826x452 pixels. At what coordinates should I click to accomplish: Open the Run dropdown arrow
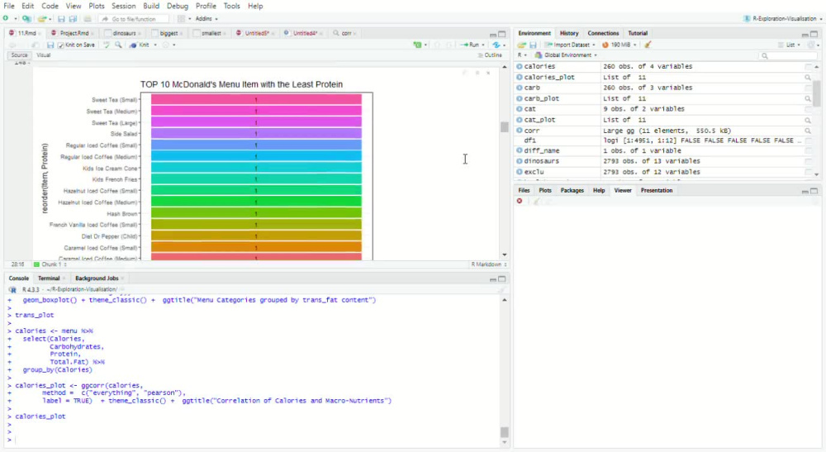click(x=483, y=45)
